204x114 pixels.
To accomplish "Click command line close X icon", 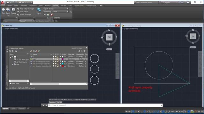I will point(43,105).
